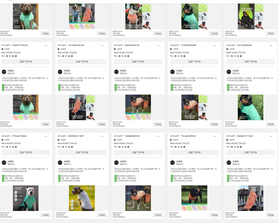Click 火花爪 avatar on rottweiler-on-grass ad card
The image size is (278, 223).
point(229,72)
